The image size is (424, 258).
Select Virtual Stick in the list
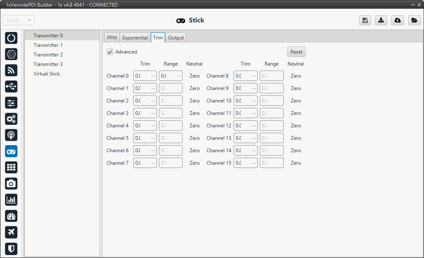[x=46, y=74]
